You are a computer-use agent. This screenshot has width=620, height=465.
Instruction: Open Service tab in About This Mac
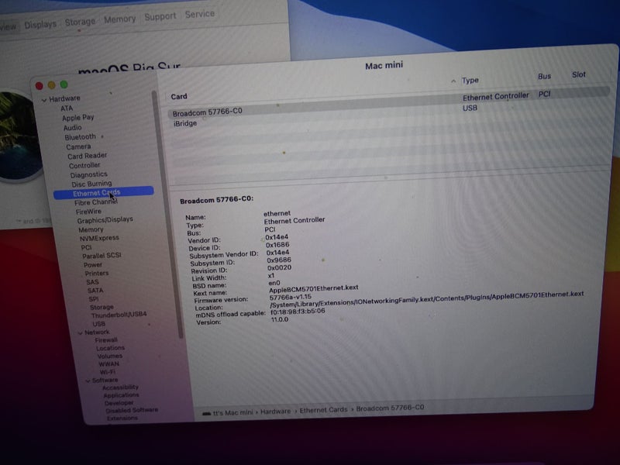point(200,14)
